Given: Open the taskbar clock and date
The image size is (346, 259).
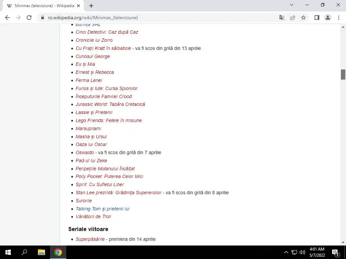Looking at the screenshot, I should click(317, 252).
